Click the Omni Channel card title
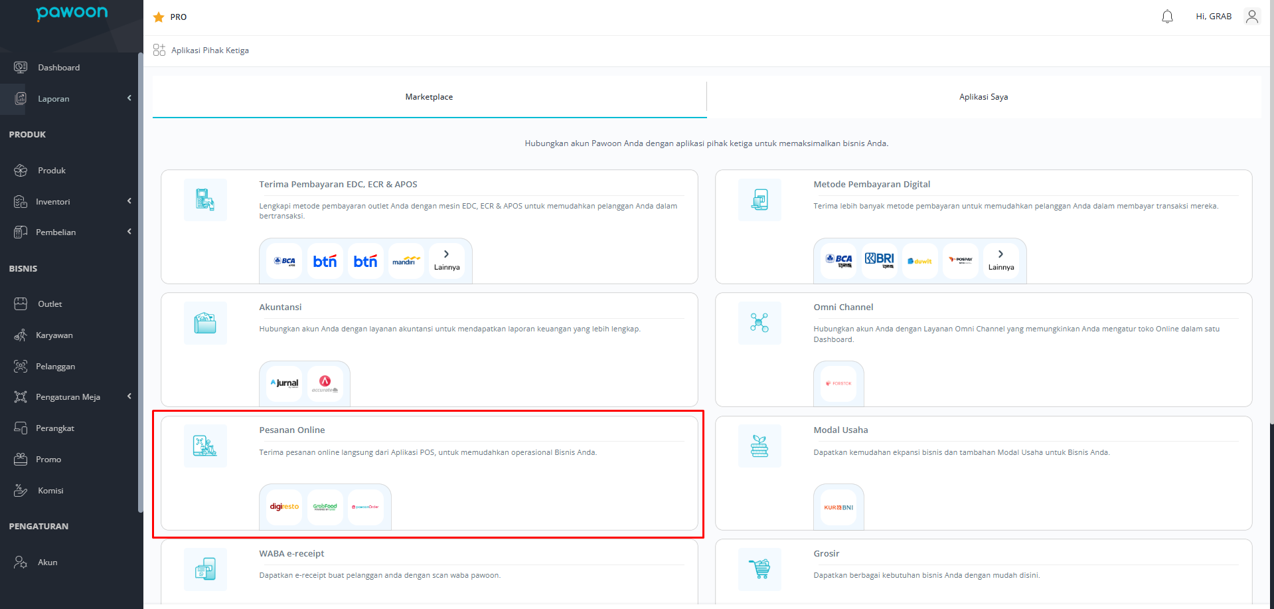1274x609 pixels. click(843, 307)
